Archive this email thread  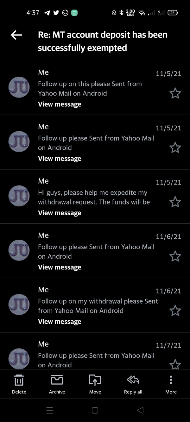57,380
